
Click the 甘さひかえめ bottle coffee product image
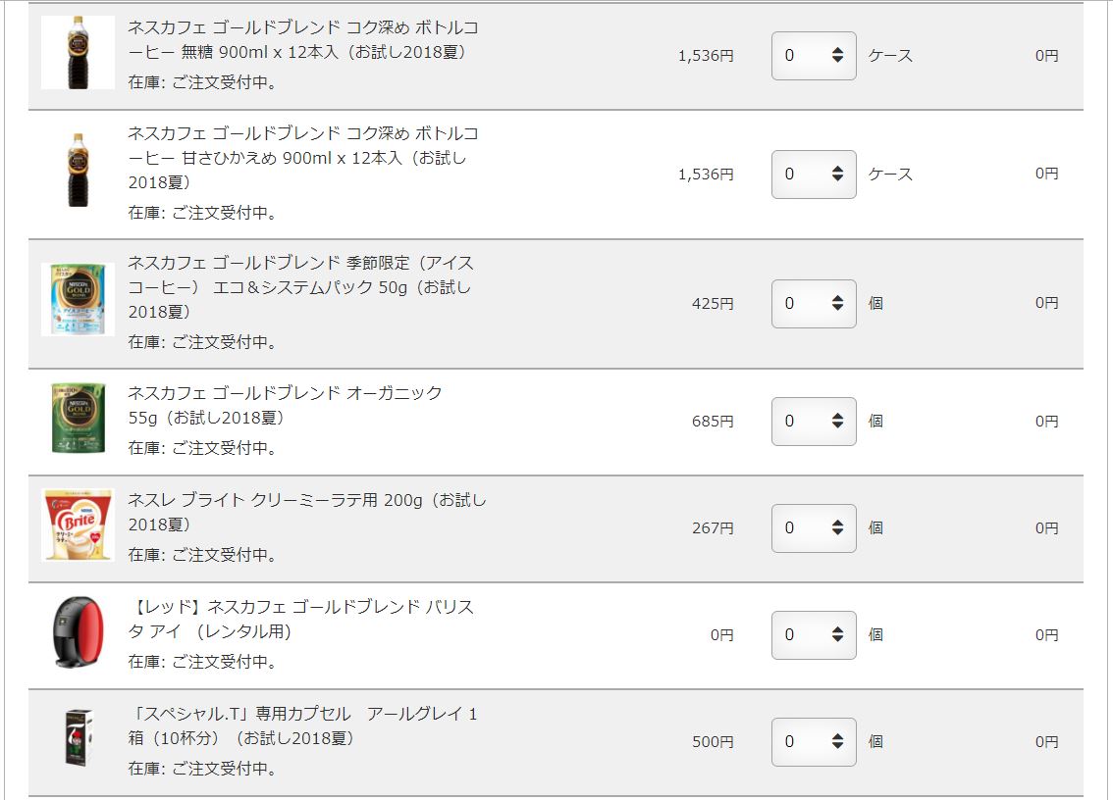pos(78,171)
